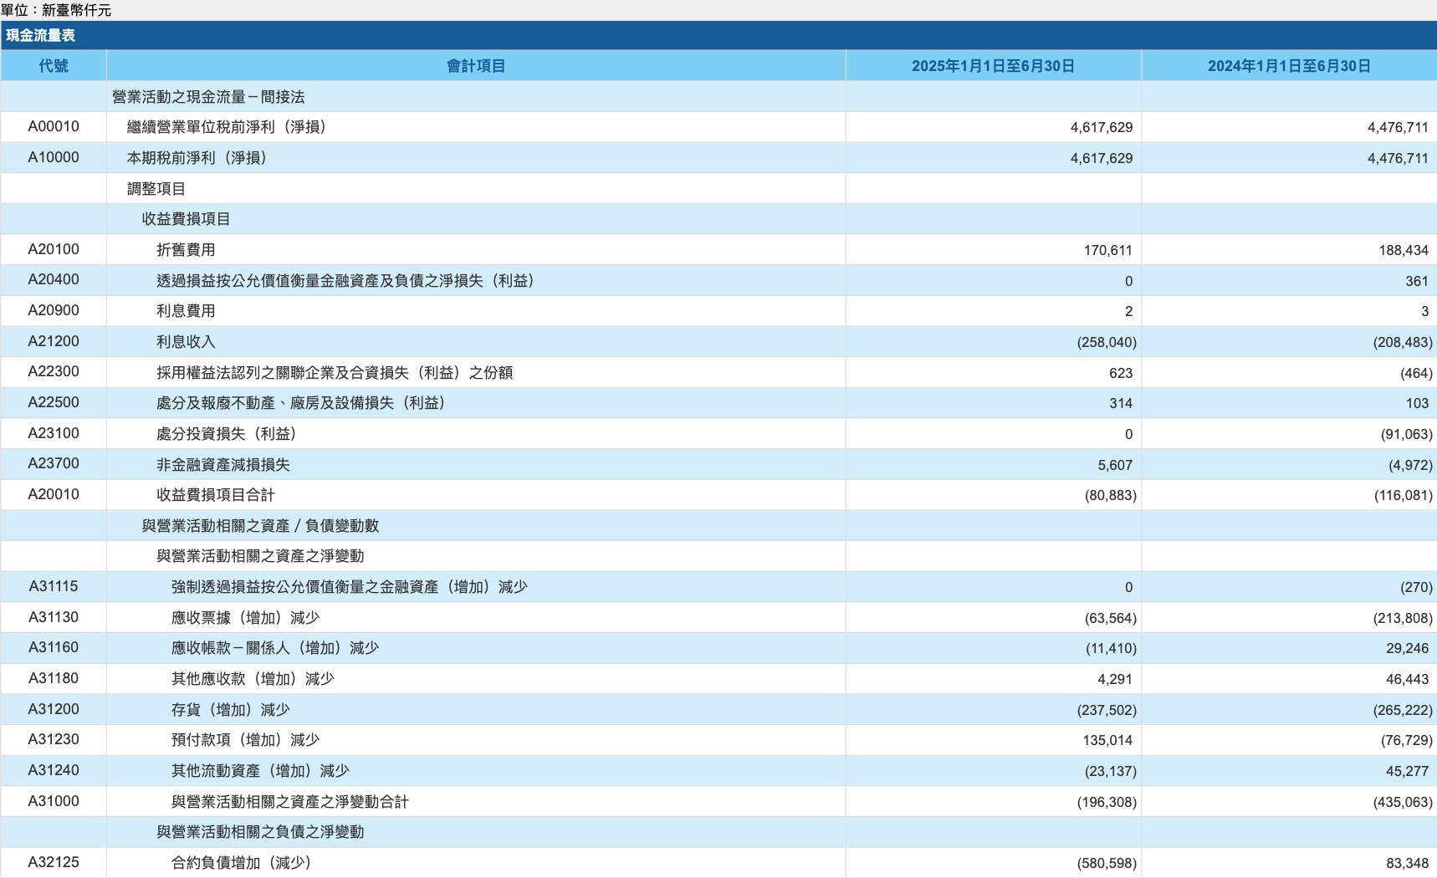Select the 預付款項（增加）減少 label
This screenshot has width=1437, height=878.
[246, 740]
